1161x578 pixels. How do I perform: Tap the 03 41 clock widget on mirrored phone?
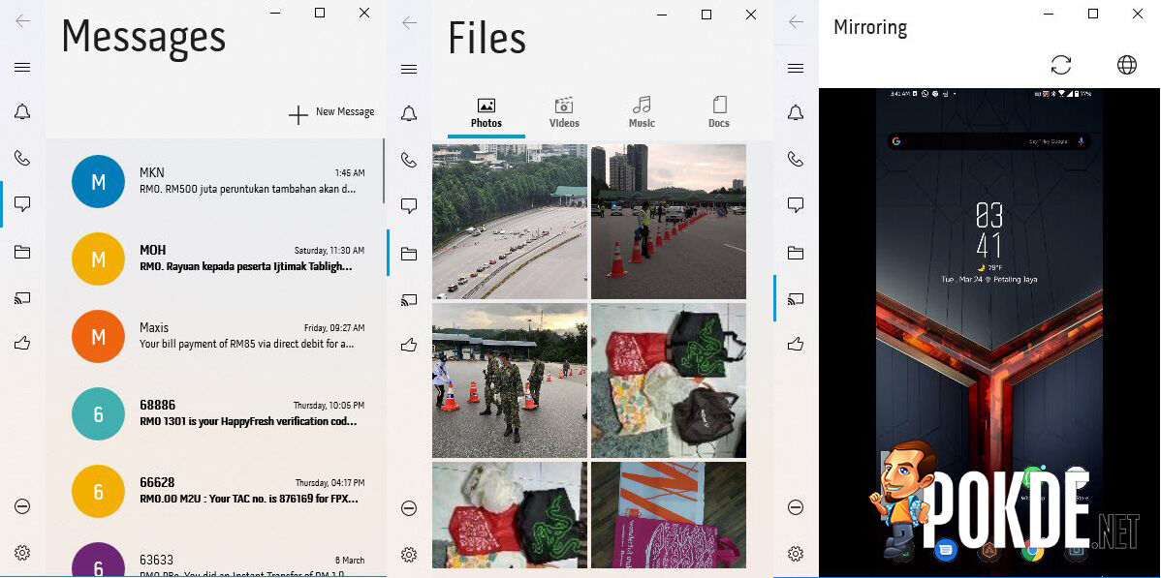989,230
